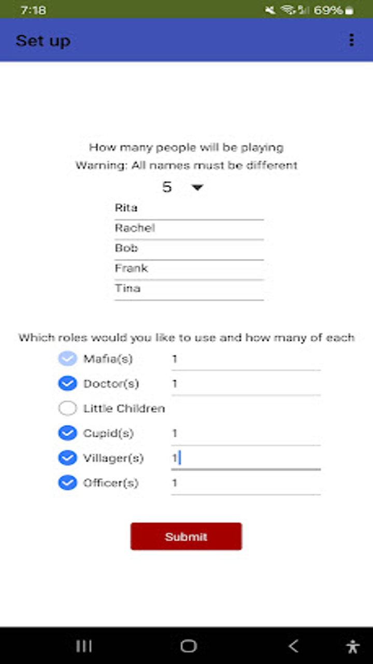The height and width of the screenshot is (664, 373).
Task: Edit the Mafia(s) count field
Action: click(246, 359)
